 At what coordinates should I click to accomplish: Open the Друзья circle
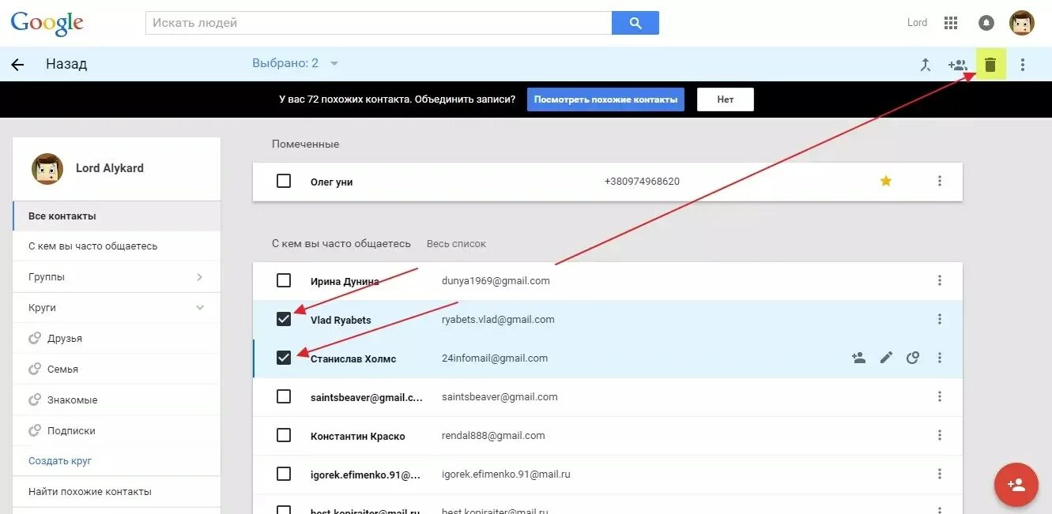116,339
